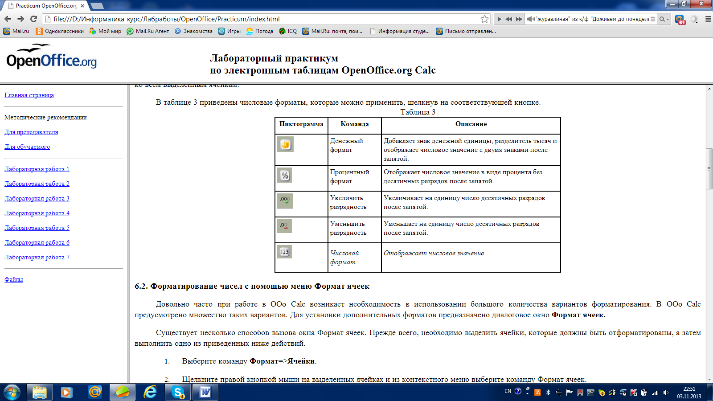This screenshot has height=401, width=713.
Task: Open the Mail.ru bookmark
Action: pyautogui.click(x=16, y=31)
